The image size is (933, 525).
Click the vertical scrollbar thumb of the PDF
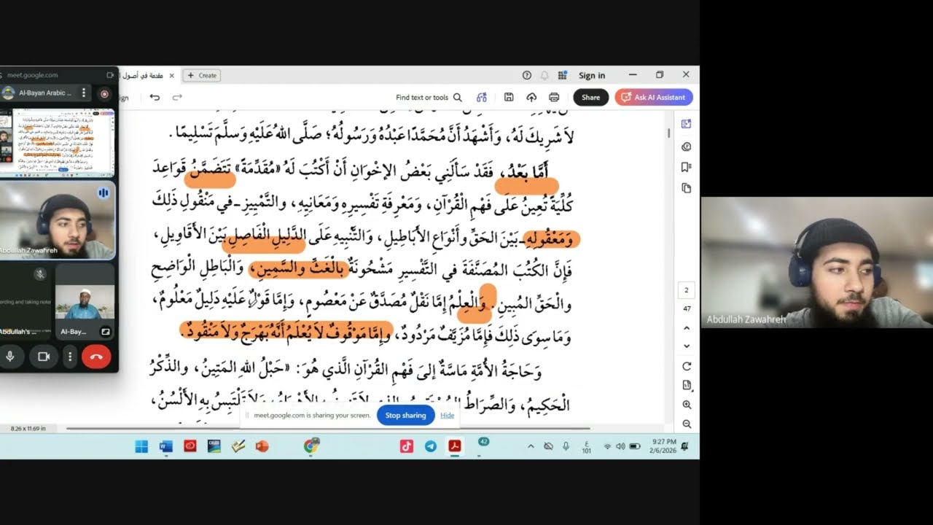point(668,133)
